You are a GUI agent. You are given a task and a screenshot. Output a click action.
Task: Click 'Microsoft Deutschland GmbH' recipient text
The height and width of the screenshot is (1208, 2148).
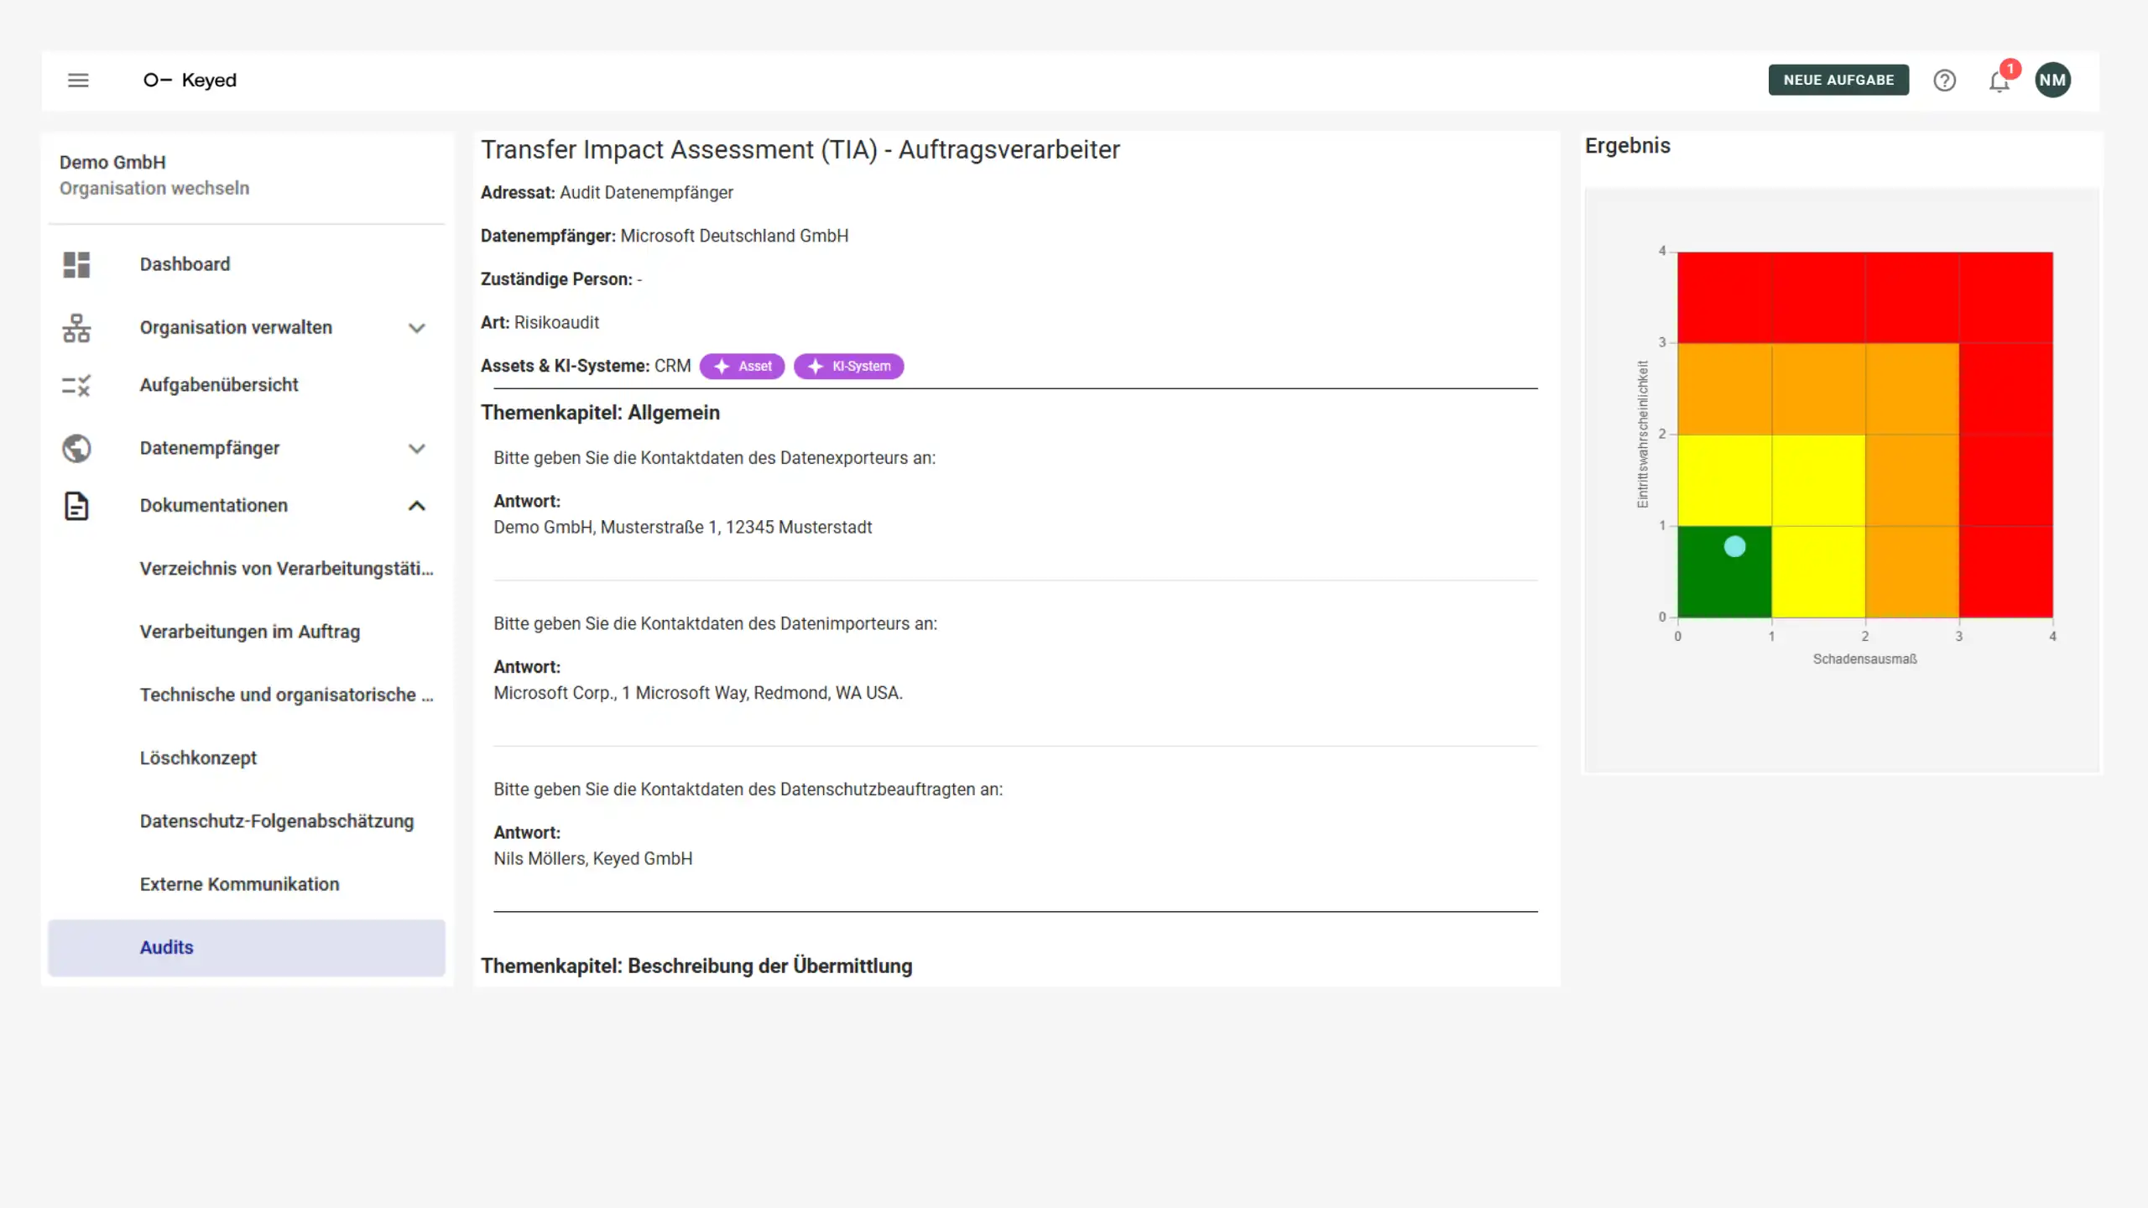click(x=734, y=237)
